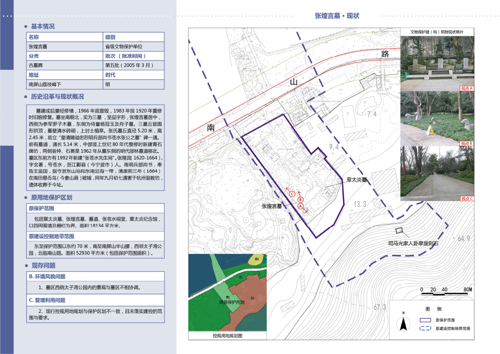Click the circled C viewpoint marker on map
Image resolution: width=500 pixels, height=354 pixels.
click(292, 194)
